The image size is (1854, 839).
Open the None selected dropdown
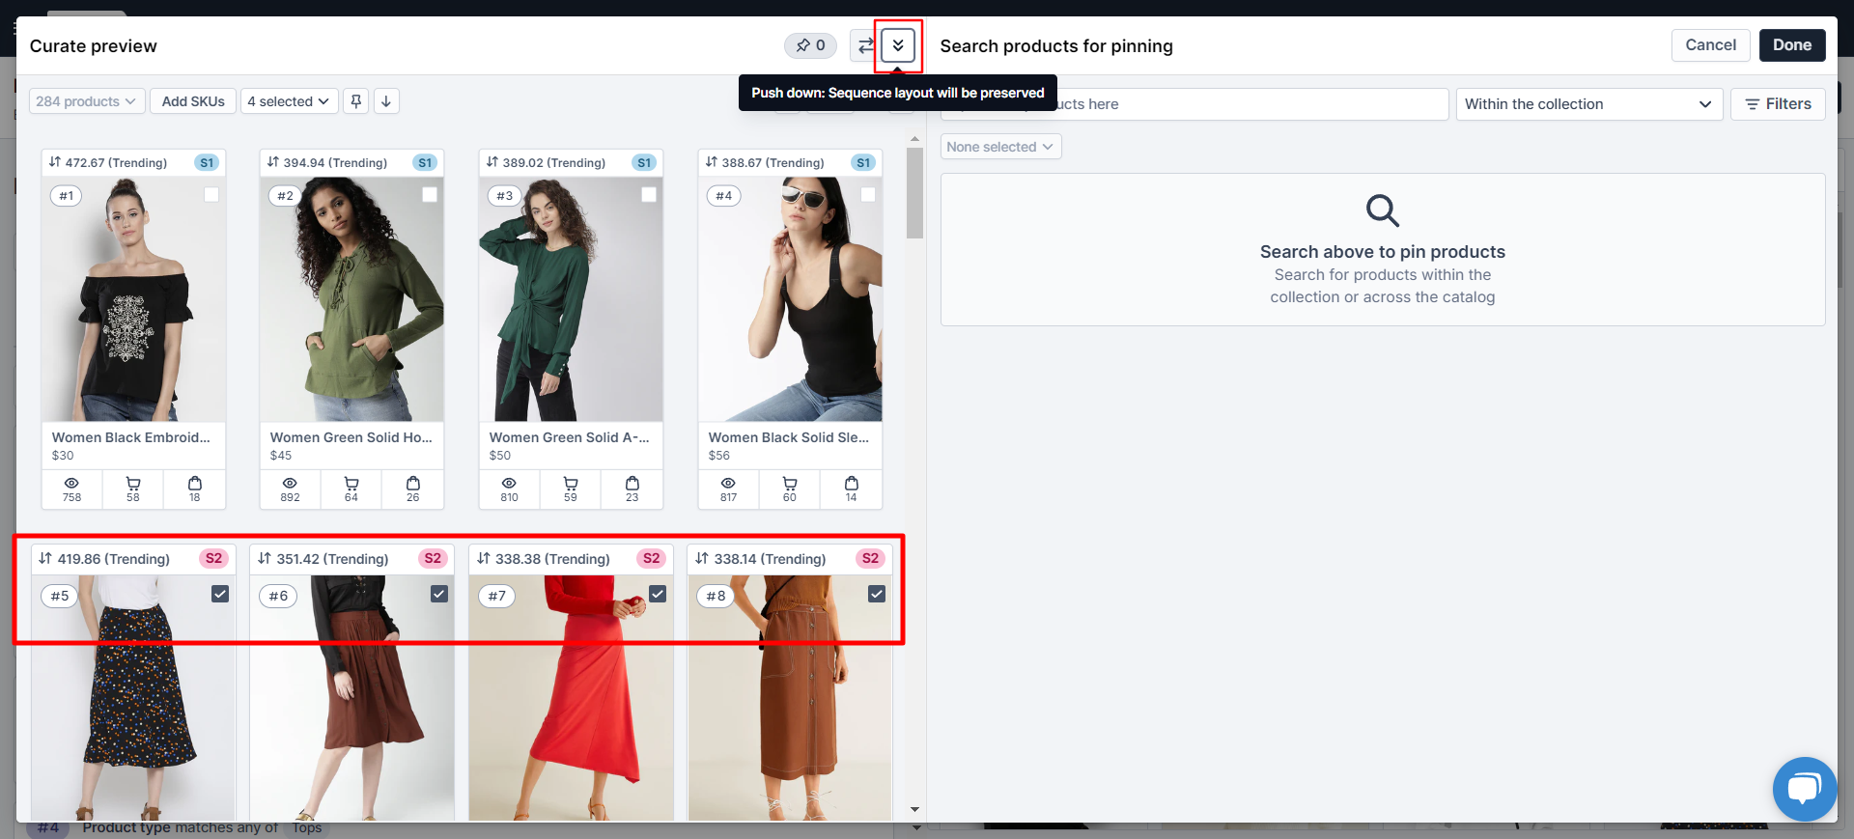pyautogui.click(x=1000, y=147)
